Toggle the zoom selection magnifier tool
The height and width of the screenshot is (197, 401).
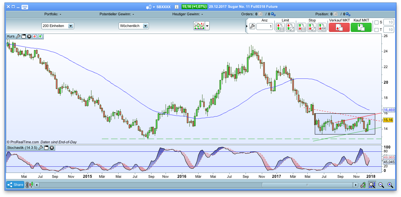point(372,185)
